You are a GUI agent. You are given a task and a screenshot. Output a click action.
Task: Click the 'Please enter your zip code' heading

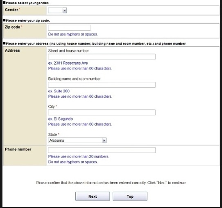pyautogui.click(x=28, y=20)
